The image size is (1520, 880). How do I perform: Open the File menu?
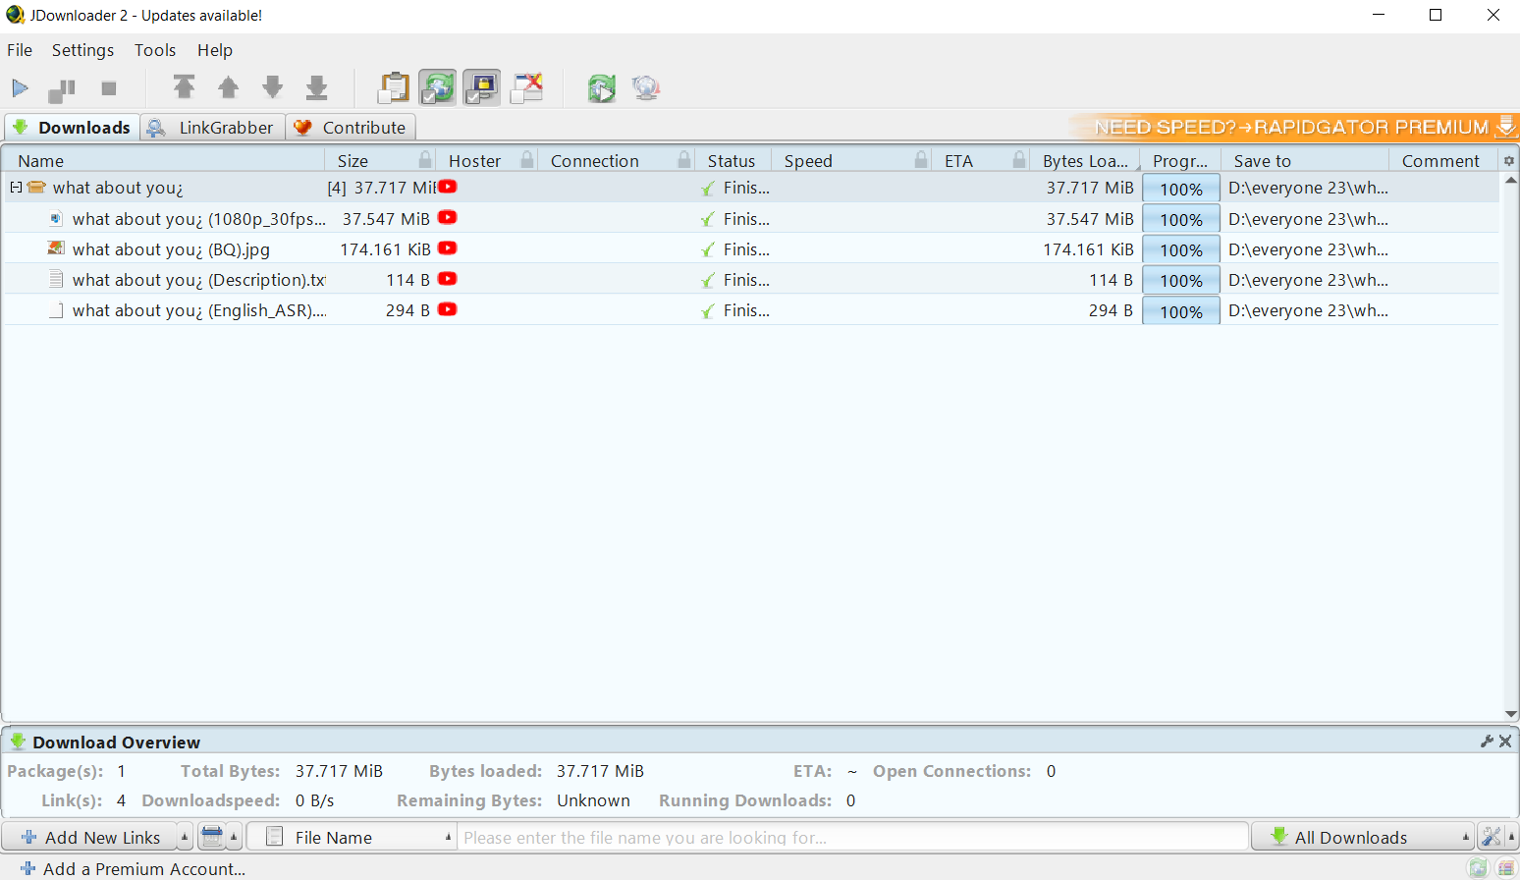pos(20,50)
